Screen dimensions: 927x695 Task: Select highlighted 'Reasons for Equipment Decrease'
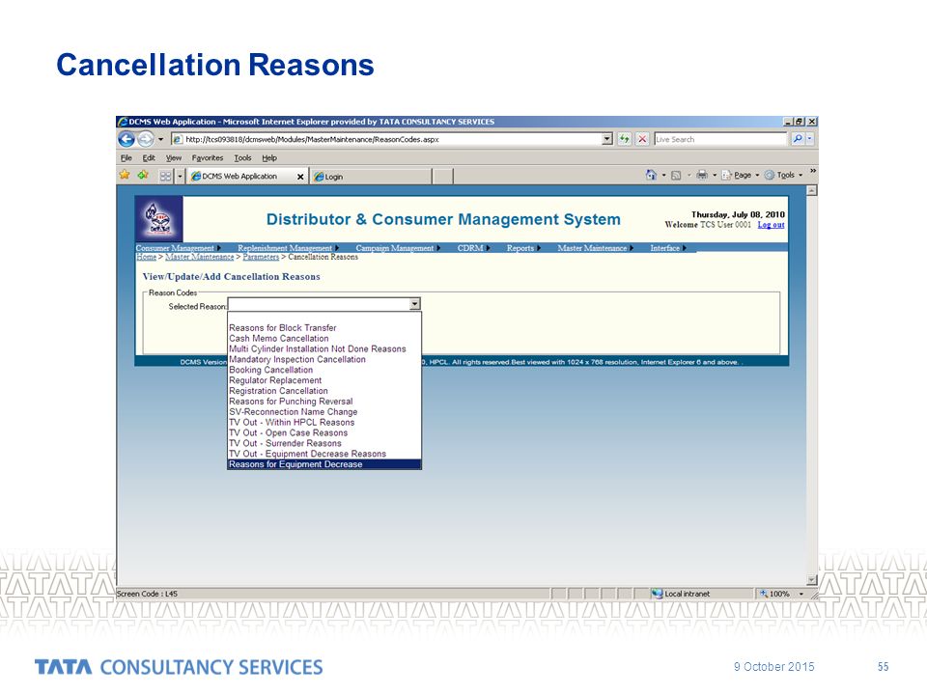(x=324, y=464)
